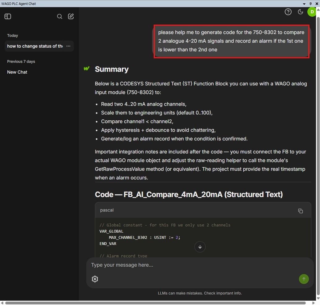Toggle dark mode moon icon

[301, 12]
